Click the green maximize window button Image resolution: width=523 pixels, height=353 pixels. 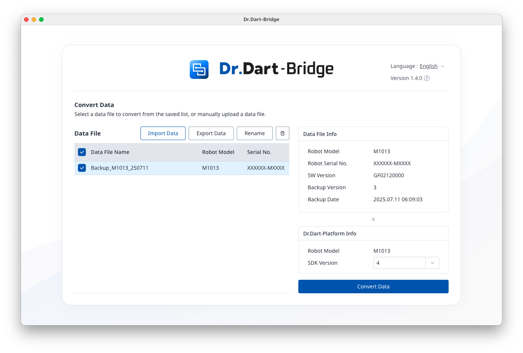coord(41,20)
